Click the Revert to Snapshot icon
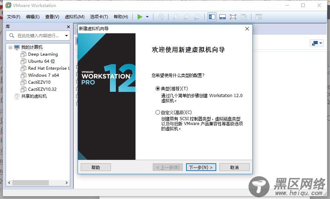This screenshot has width=330, height=199. click(x=186, y=17)
